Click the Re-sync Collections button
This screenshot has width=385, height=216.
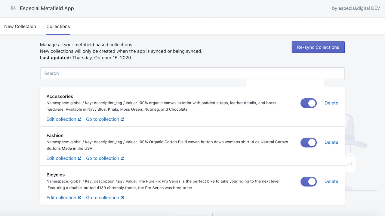(318, 47)
